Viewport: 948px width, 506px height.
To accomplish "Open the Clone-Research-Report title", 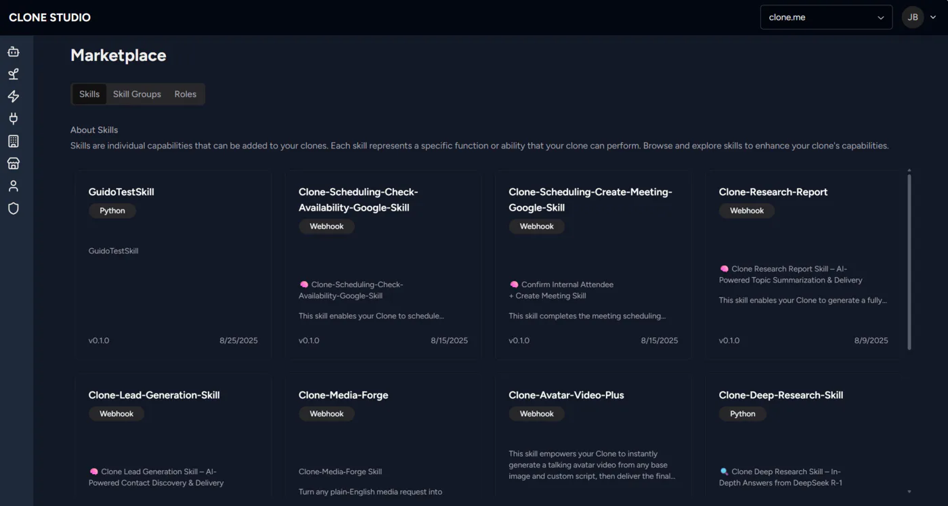I will tap(773, 192).
